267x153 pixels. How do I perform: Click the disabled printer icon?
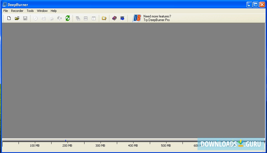[52, 18]
